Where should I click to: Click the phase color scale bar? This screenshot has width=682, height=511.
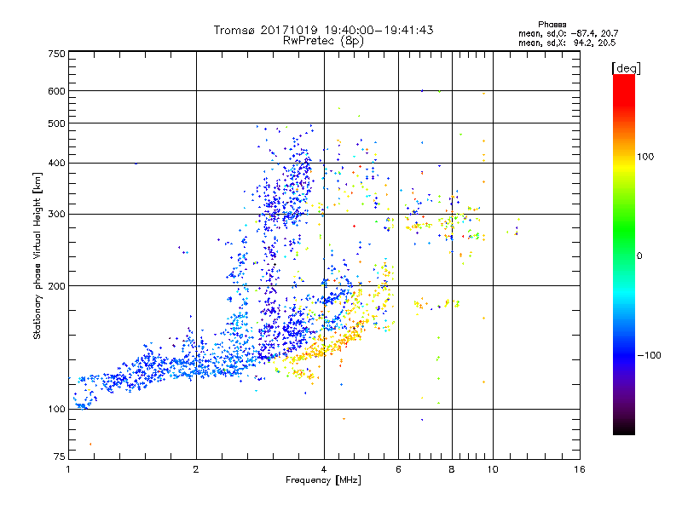coord(624,255)
